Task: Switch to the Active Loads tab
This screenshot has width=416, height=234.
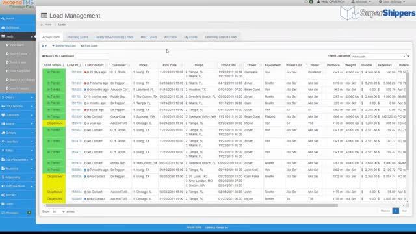Action: click(x=51, y=37)
